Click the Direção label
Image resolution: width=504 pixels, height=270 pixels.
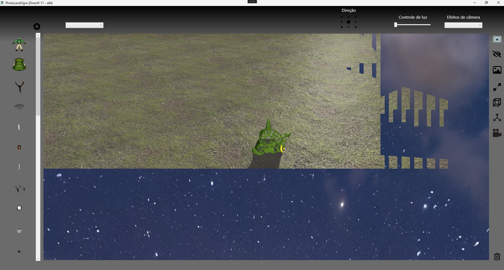(348, 11)
